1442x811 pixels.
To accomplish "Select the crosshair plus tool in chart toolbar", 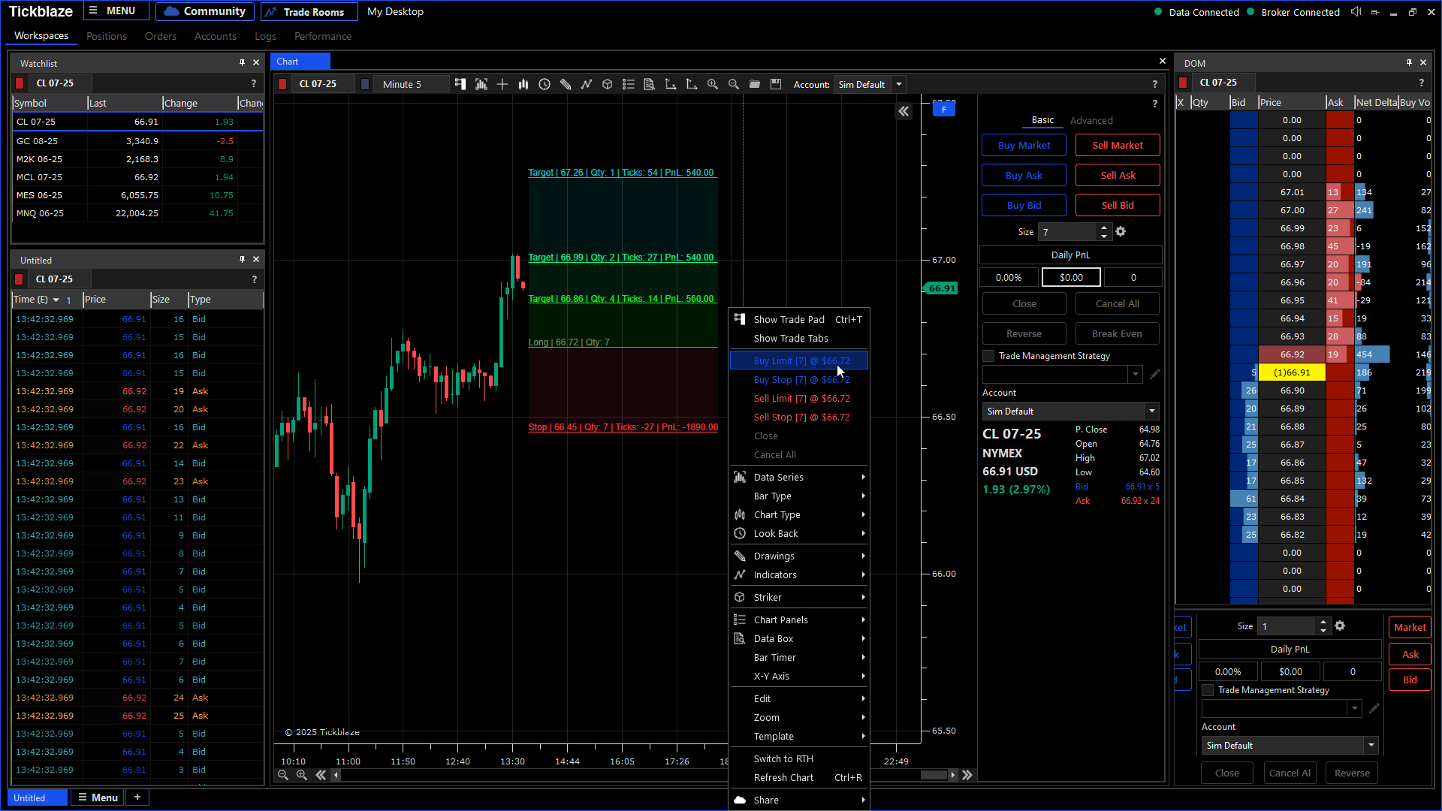I will (x=502, y=84).
